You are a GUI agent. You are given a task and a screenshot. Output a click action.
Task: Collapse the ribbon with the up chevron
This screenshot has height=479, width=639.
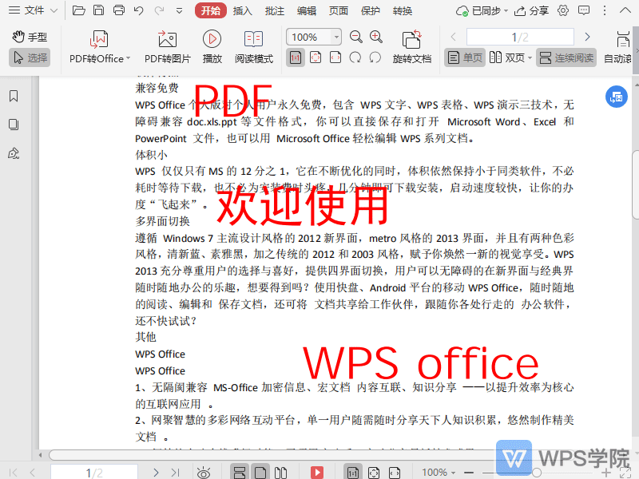(625, 10)
